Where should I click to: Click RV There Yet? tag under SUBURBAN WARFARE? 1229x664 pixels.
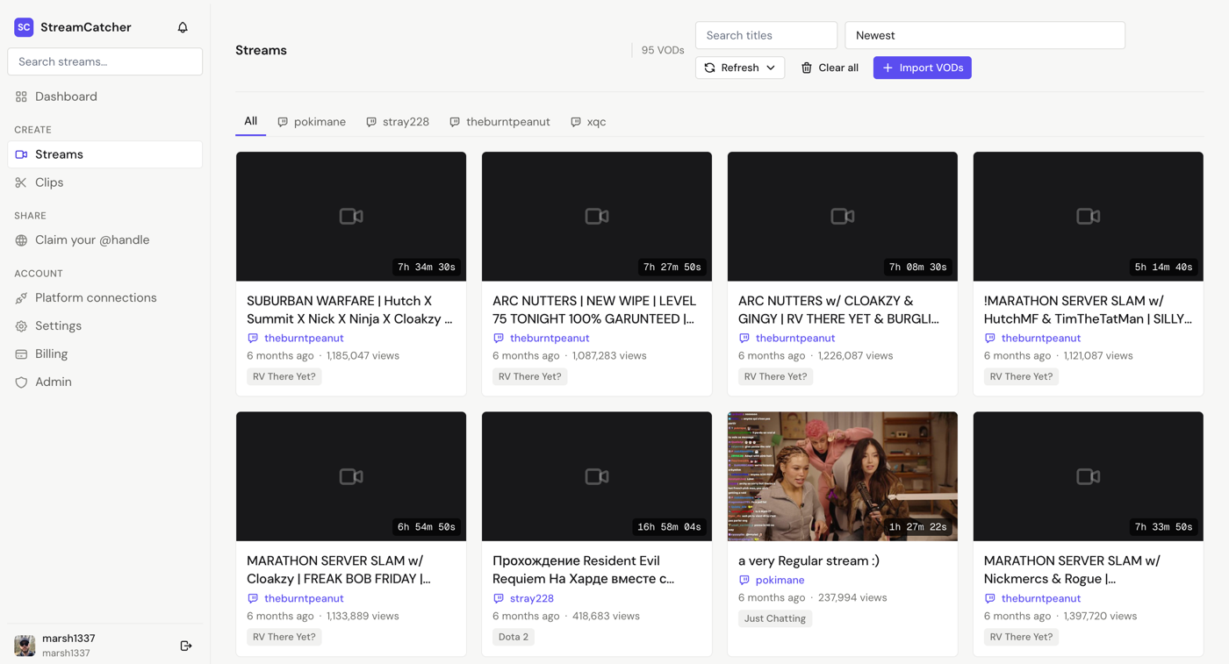284,376
